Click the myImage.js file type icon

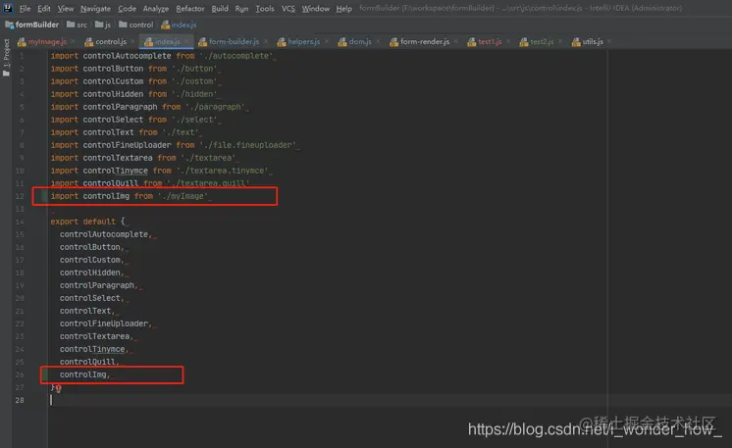point(22,42)
